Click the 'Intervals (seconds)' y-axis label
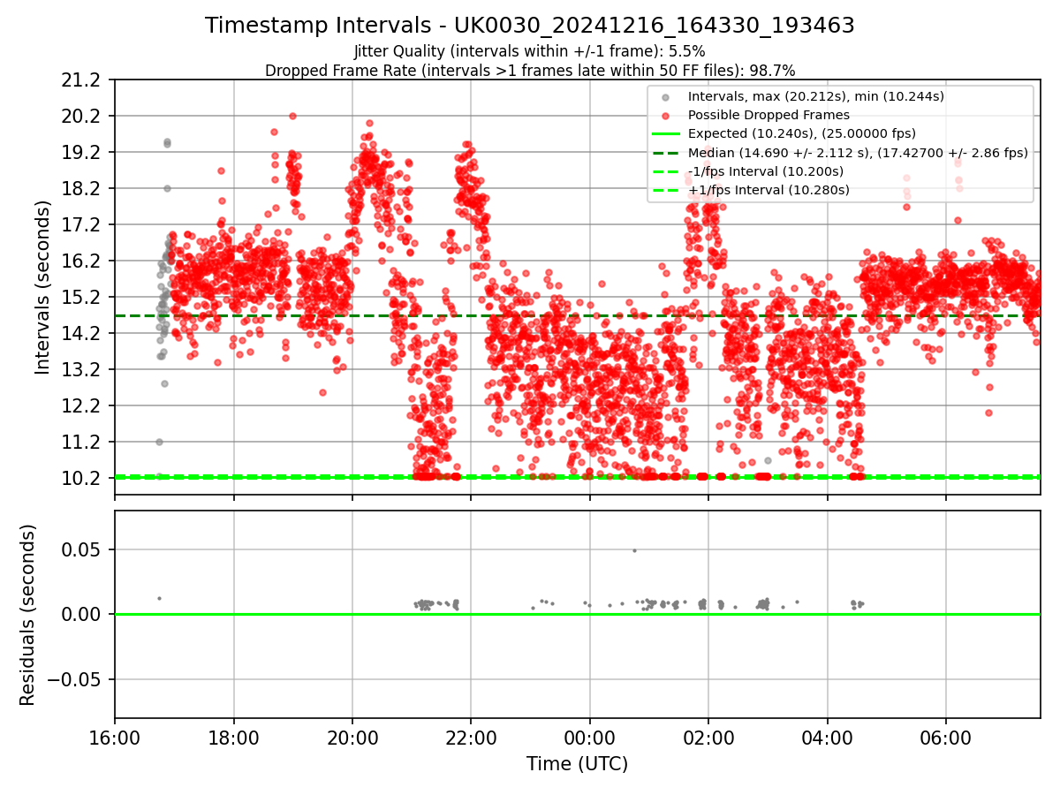This screenshot has width=1060, height=795. click(x=42, y=287)
